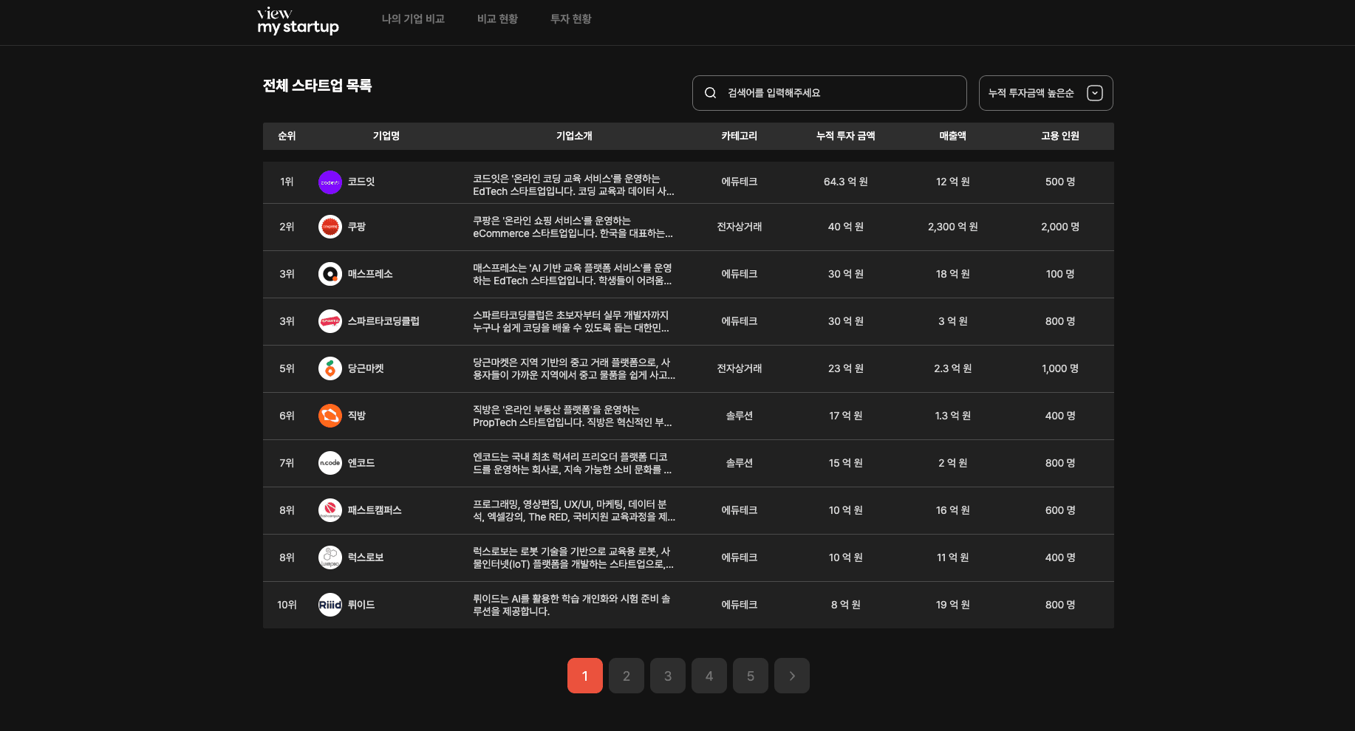Click the 당근마켓 carrot logo
The height and width of the screenshot is (731, 1355).
coord(330,368)
